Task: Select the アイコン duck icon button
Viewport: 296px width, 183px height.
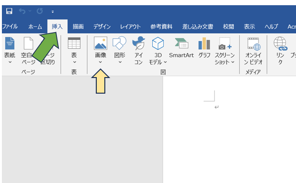Action: [x=139, y=44]
